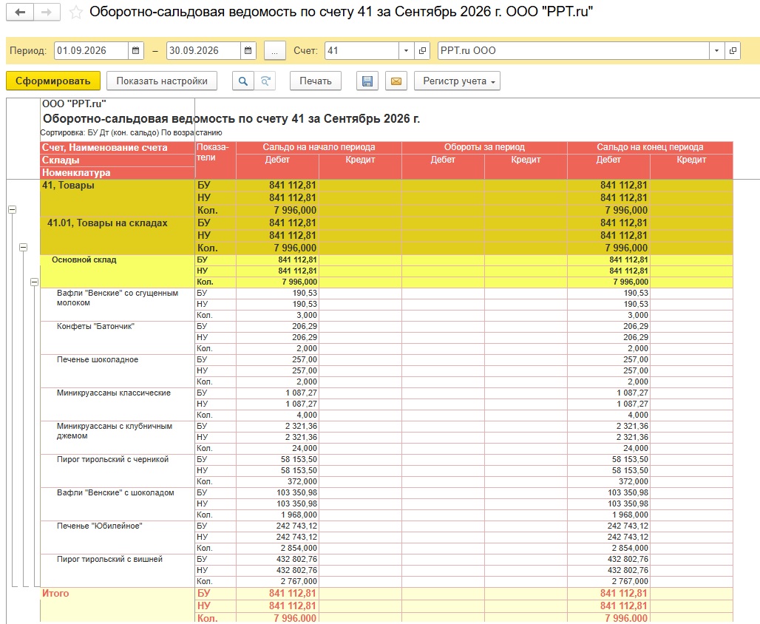Viewport: 760px width, 624px height.
Task: Open search with magnifier icon
Action: coord(242,81)
